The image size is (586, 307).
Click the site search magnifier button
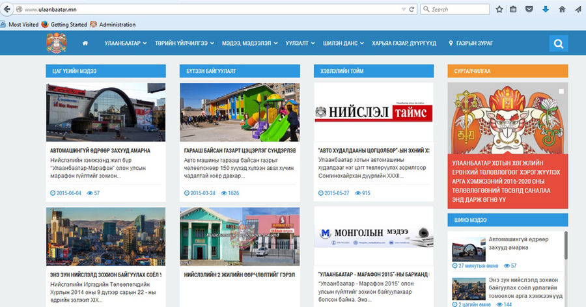[558, 44]
